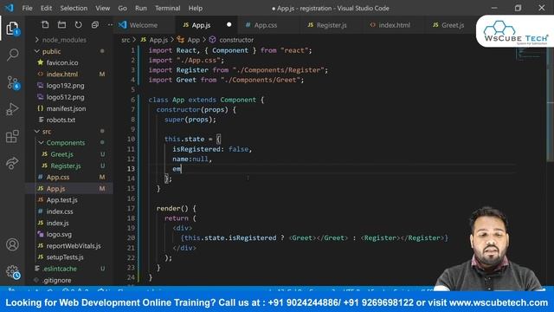This screenshot has width=554, height=312.
Task: Open .gitignore in explorer
Action: click(57, 280)
